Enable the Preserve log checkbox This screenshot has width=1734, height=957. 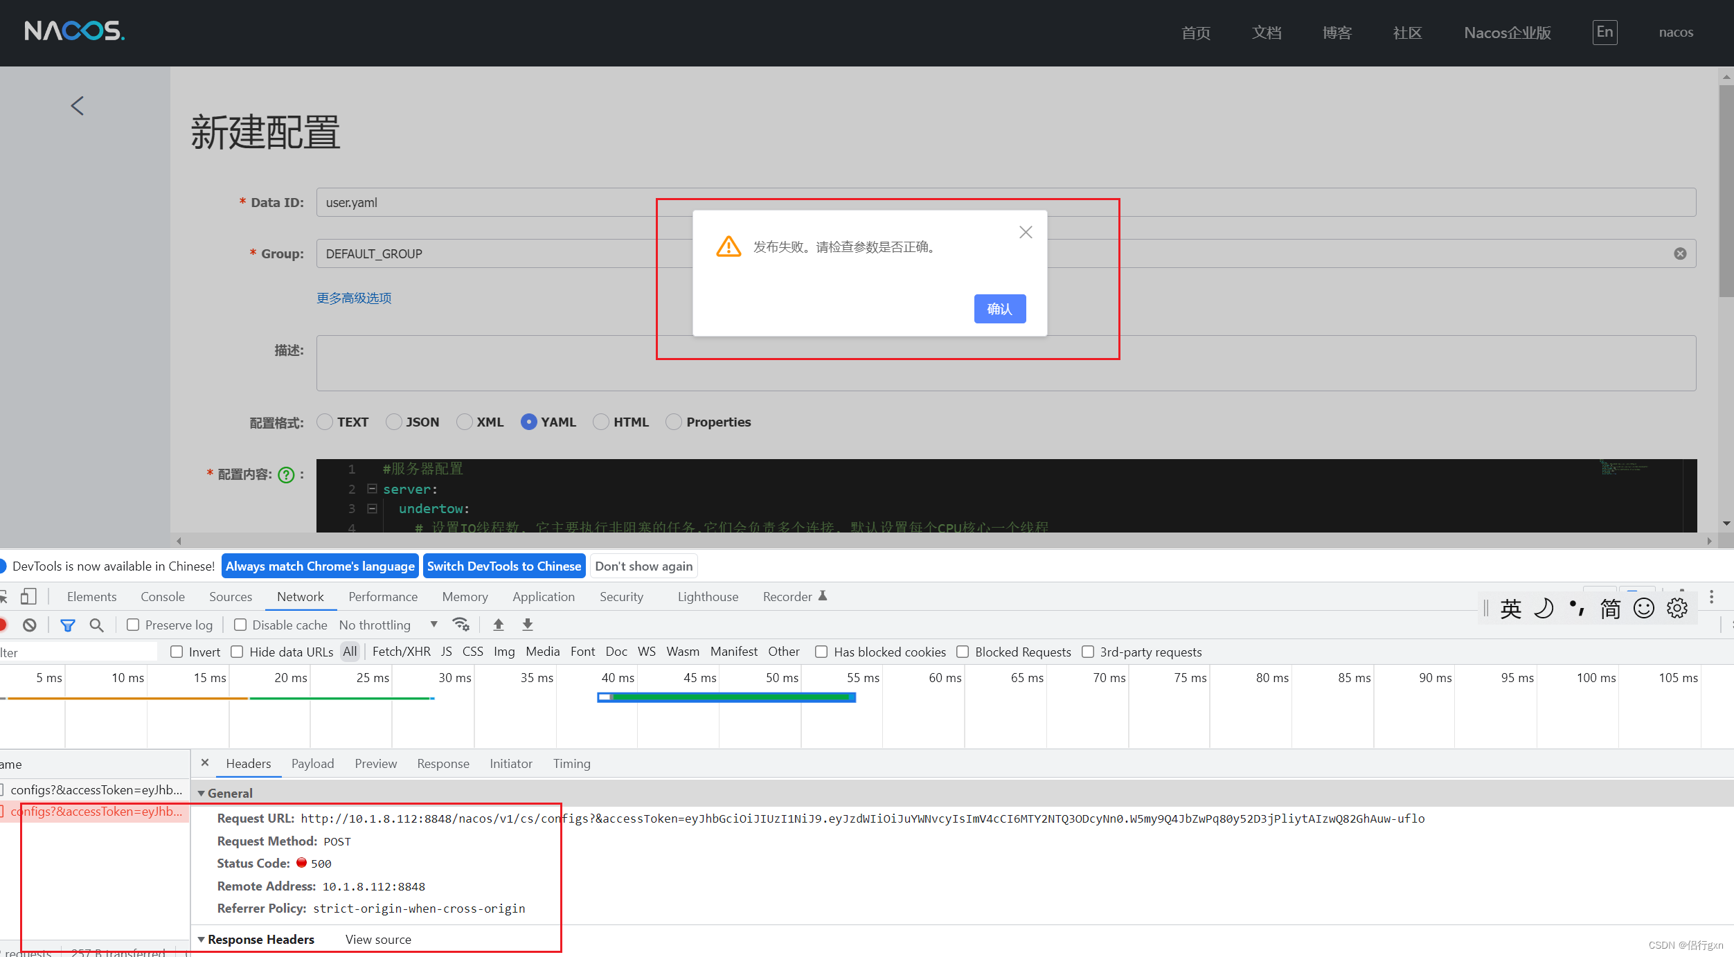click(133, 625)
